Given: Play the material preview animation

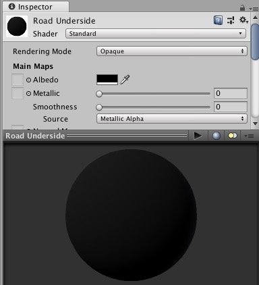Looking at the screenshot, I should pyautogui.click(x=198, y=136).
